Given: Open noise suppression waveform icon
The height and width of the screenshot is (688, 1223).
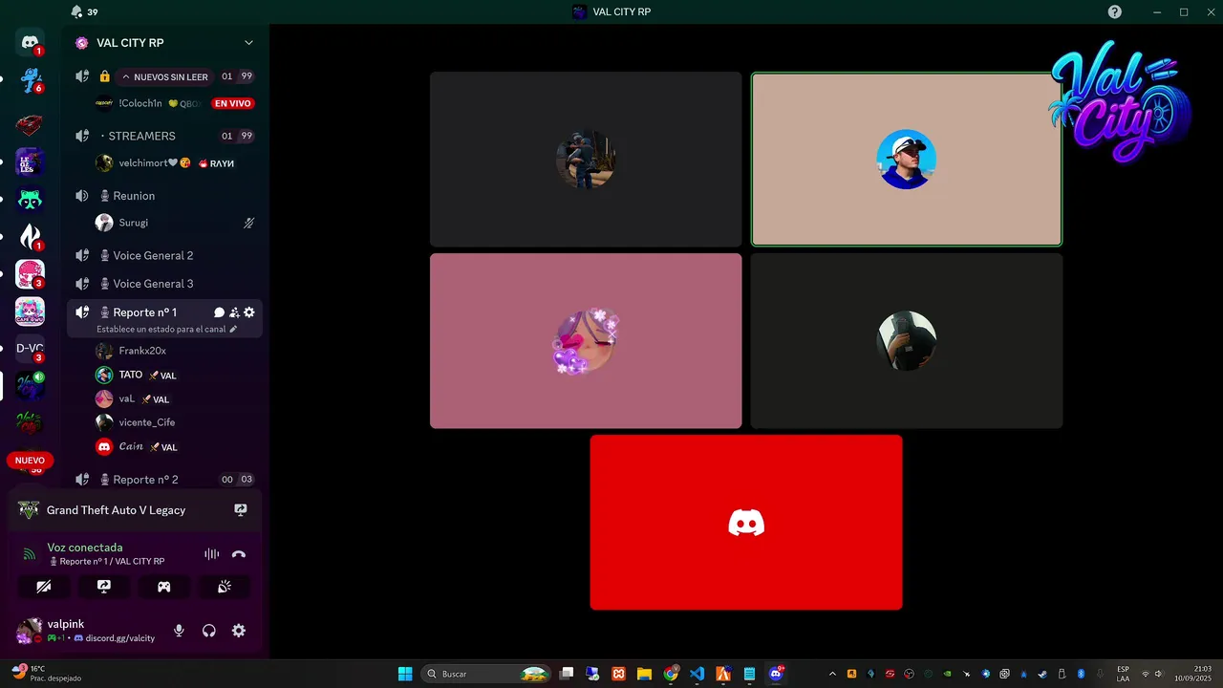Looking at the screenshot, I should 212,554.
